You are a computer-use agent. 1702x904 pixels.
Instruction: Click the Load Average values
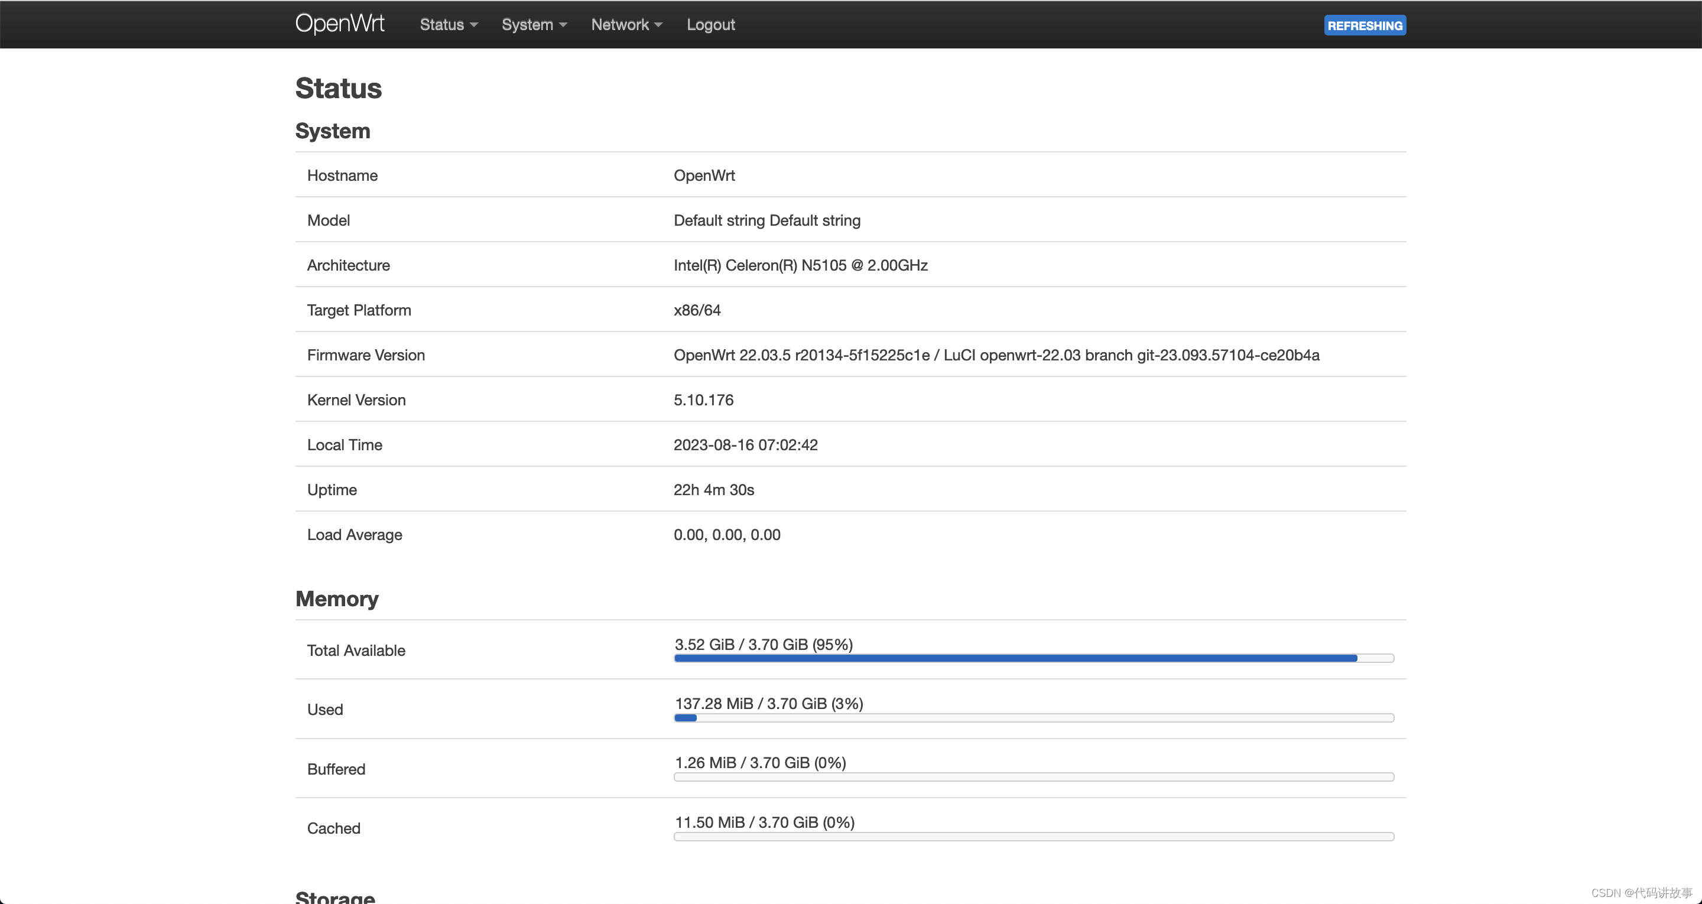click(727, 535)
